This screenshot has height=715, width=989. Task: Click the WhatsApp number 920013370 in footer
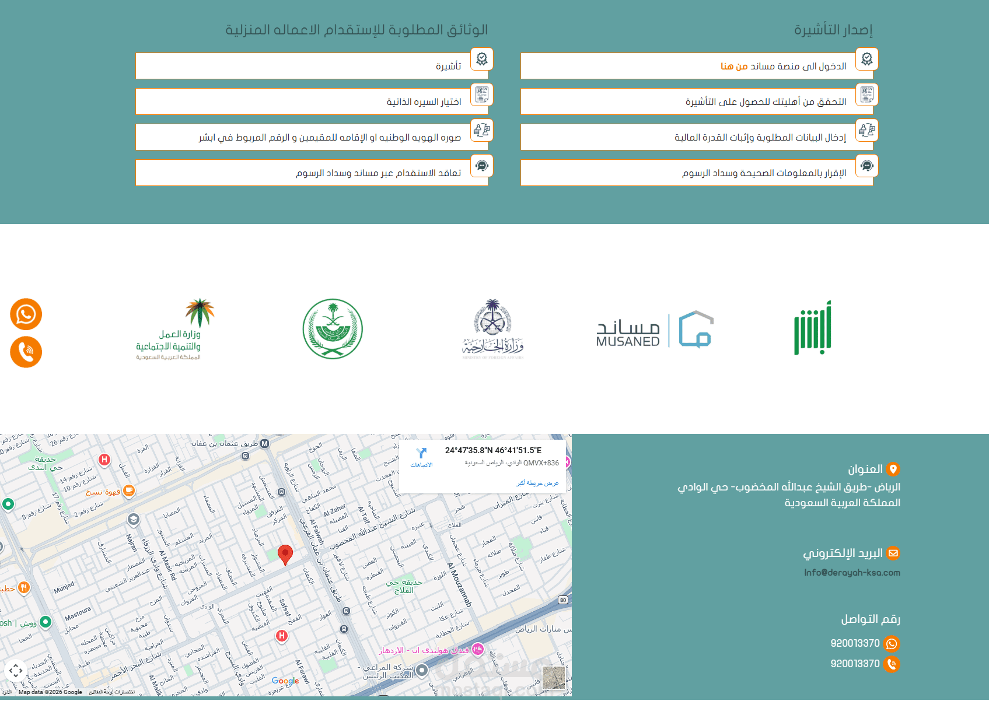tap(855, 643)
